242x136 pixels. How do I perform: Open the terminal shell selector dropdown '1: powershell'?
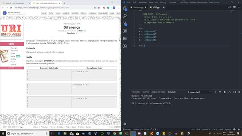pos(199,92)
